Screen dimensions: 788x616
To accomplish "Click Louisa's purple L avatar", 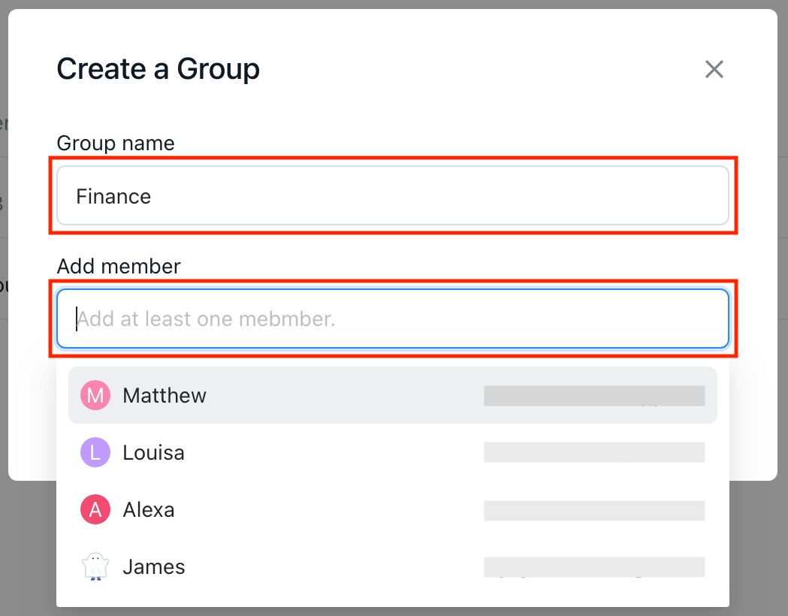I will coord(95,452).
